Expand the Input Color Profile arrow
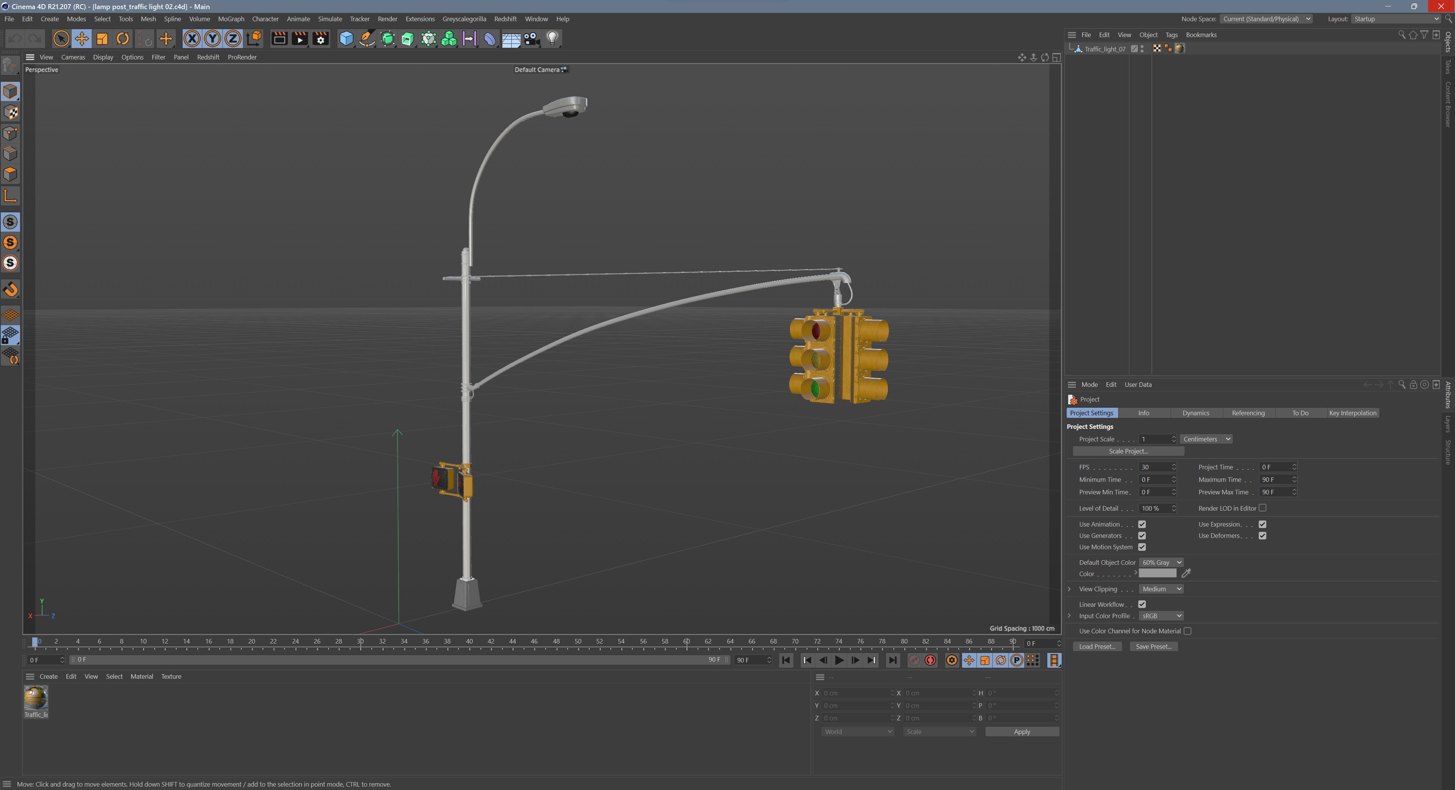The width and height of the screenshot is (1455, 790). (x=1069, y=615)
